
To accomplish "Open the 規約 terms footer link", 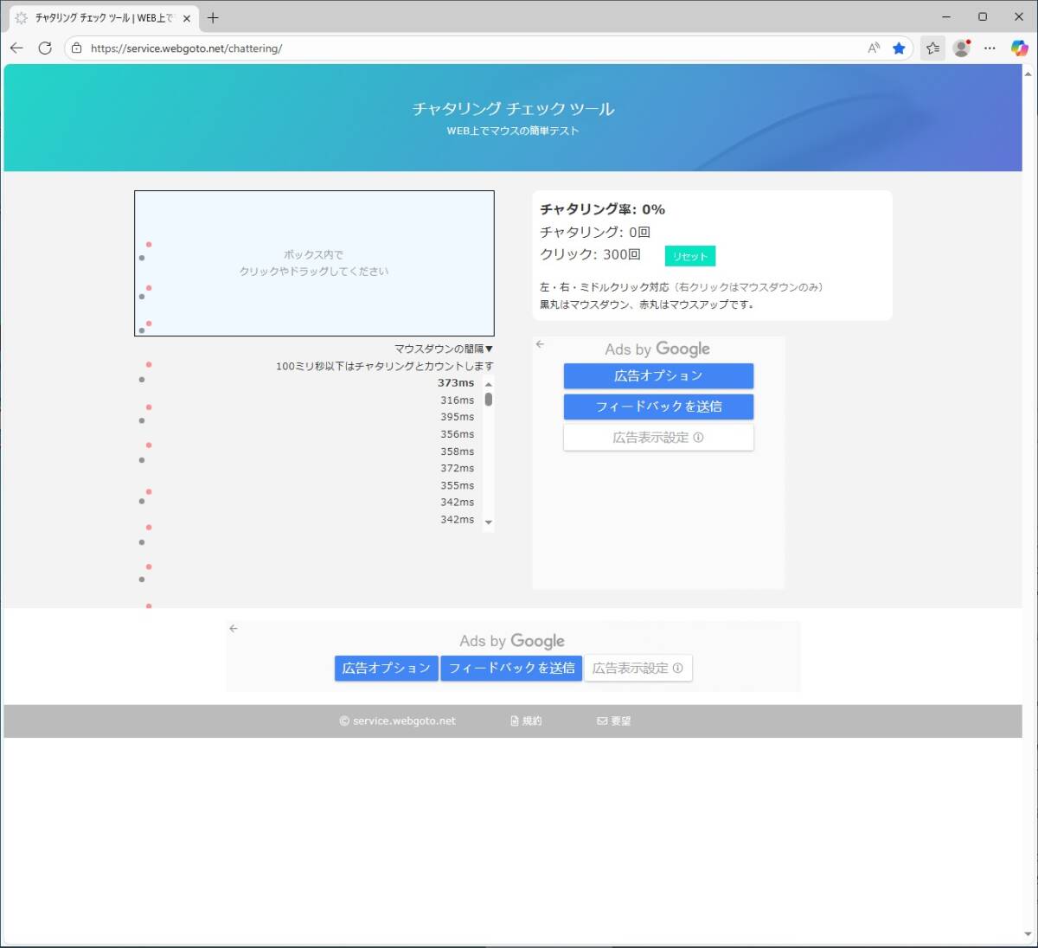I will (526, 721).
